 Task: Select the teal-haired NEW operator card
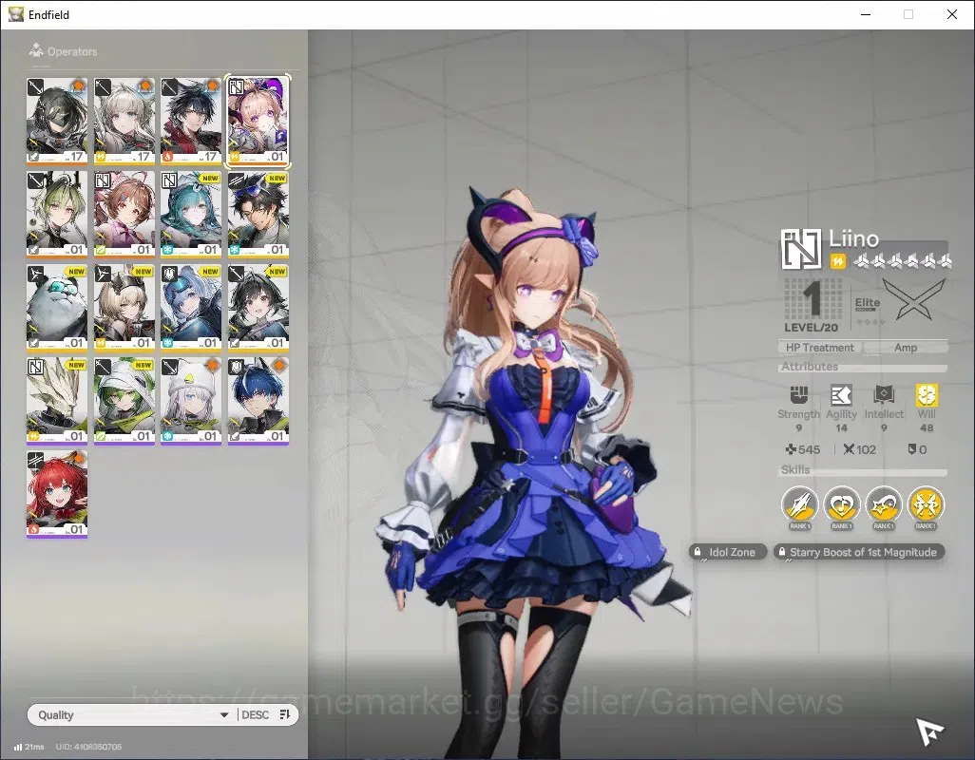(x=191, y=214)
